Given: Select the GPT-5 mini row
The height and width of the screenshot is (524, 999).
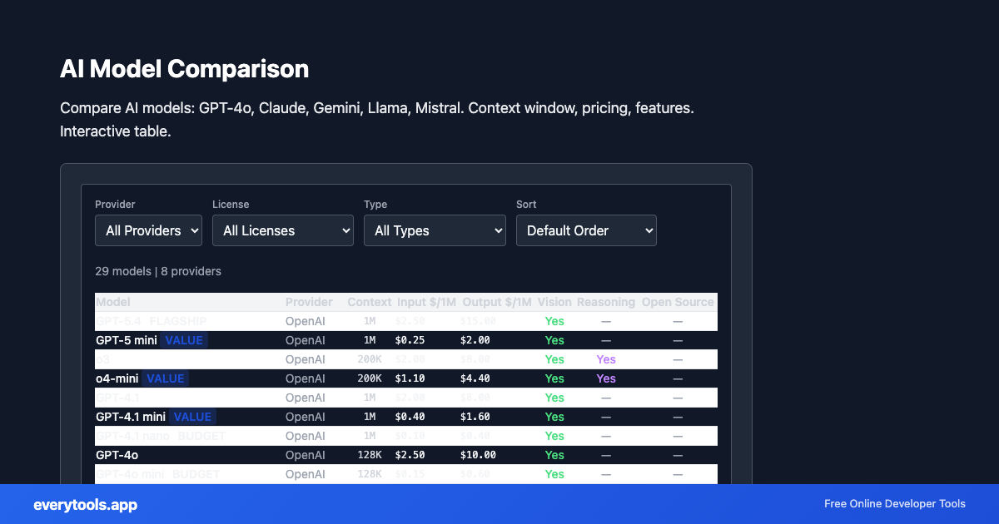Looking at the screenshot, I should pos(333,340).
